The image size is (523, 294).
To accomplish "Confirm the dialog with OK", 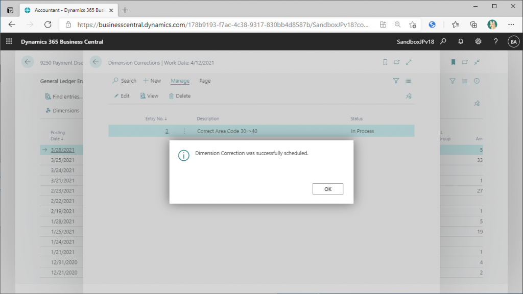I will point(327,189).
